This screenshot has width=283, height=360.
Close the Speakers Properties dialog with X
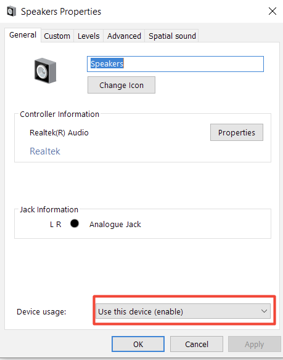point(273,11)
